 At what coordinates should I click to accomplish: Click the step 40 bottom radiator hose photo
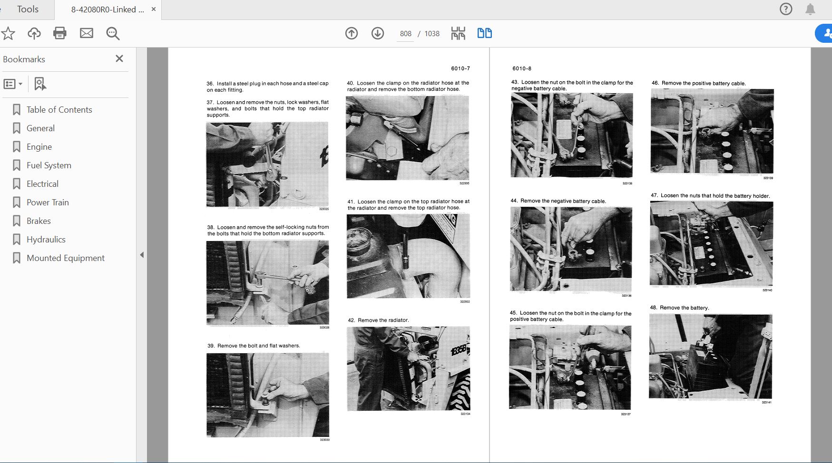pos(408,138)
